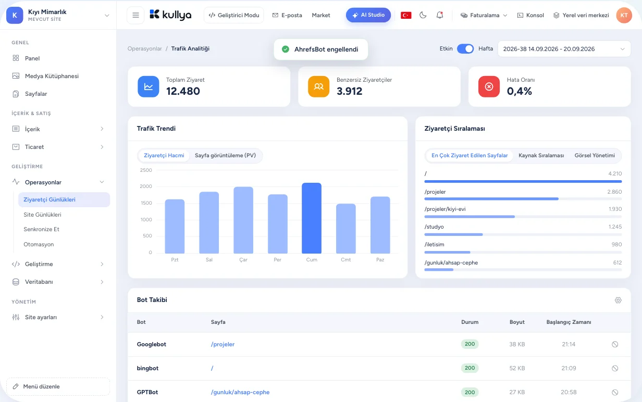Block bingbot via its block icon
Screen dimensions: 642x402
615,368
